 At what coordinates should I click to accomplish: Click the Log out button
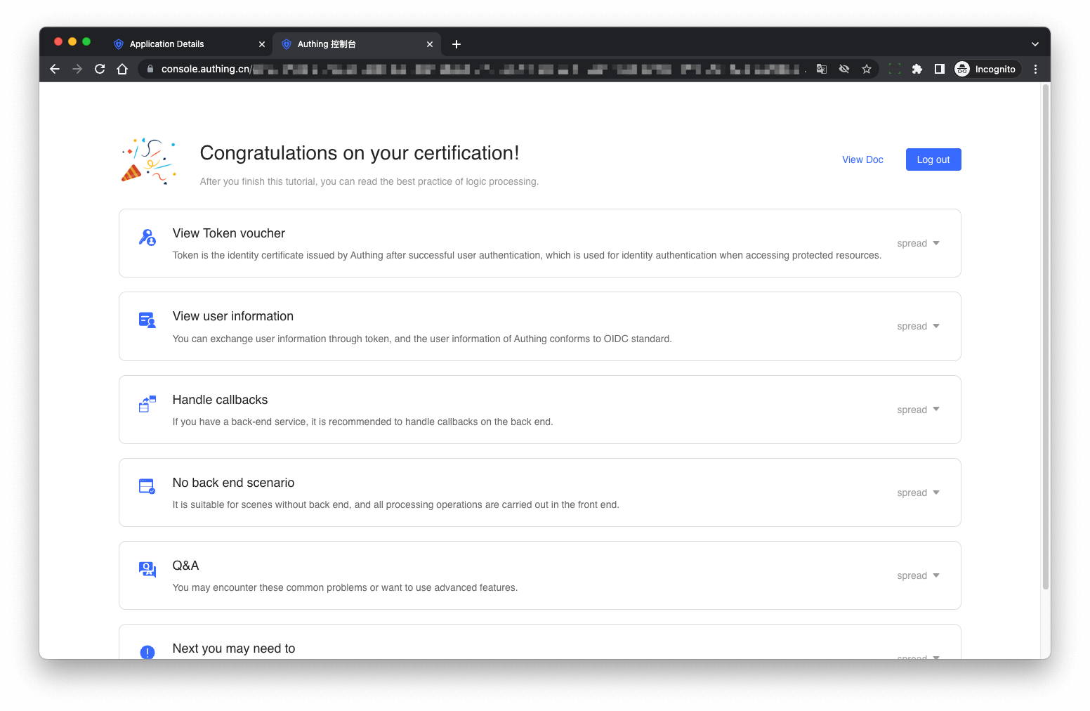point(933,159)
